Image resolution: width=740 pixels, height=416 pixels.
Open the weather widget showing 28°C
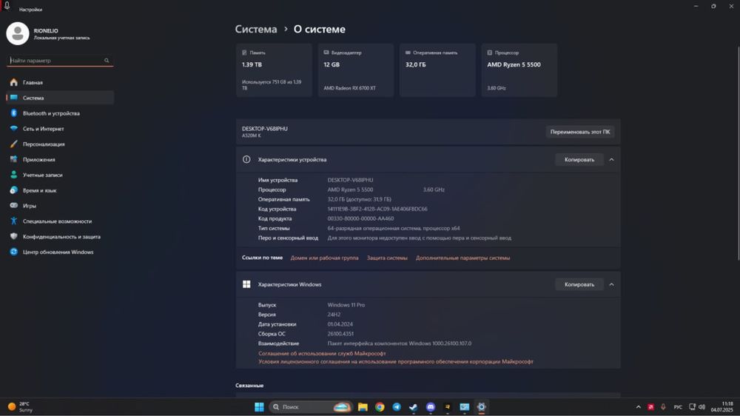(20, 407)
